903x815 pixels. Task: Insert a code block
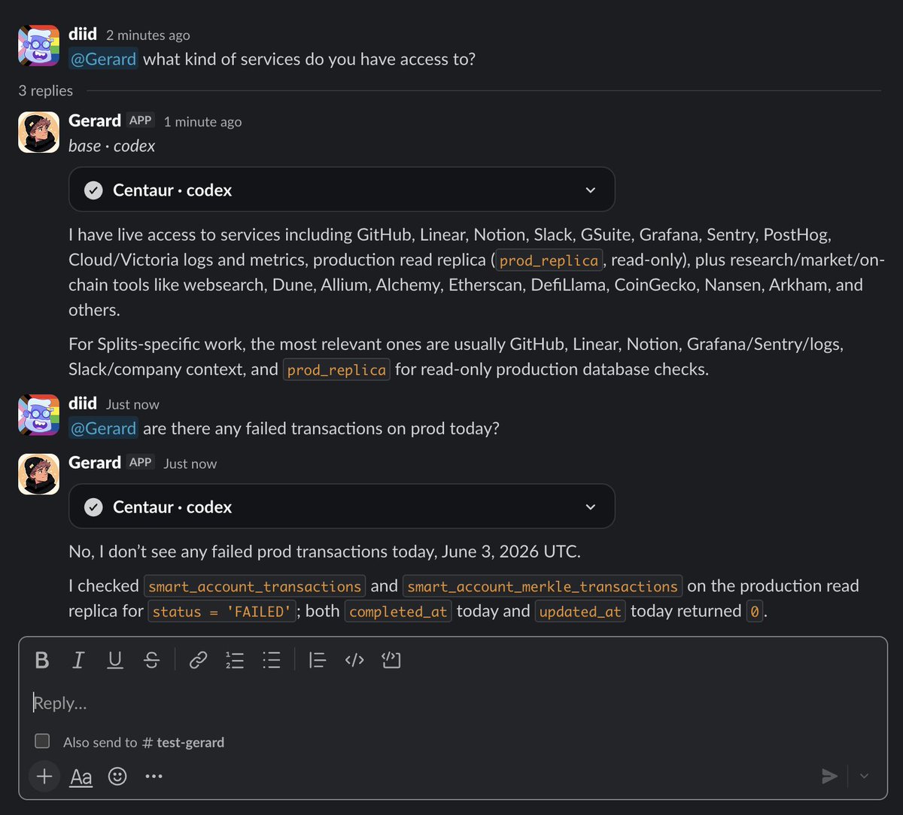click(391, 660)
